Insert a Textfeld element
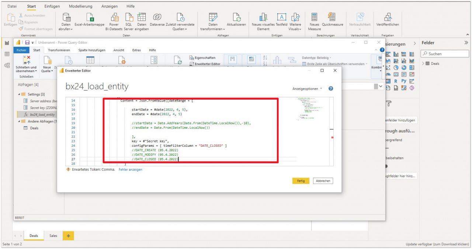 (282, 18)
